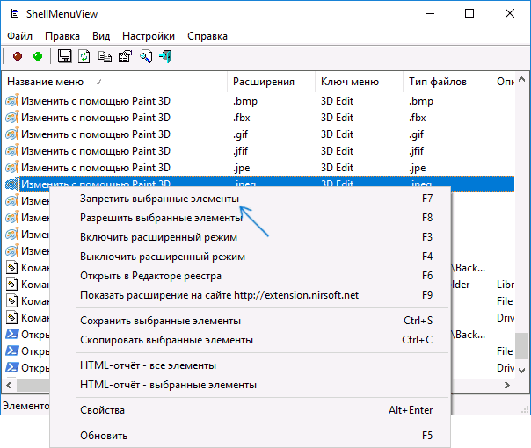
Task: Sort by the Расширения column header
Action: pos(272,82)
